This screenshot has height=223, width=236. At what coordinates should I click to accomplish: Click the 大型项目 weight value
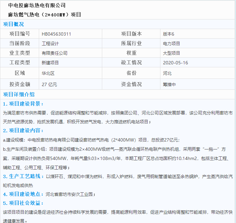(172, 53)
